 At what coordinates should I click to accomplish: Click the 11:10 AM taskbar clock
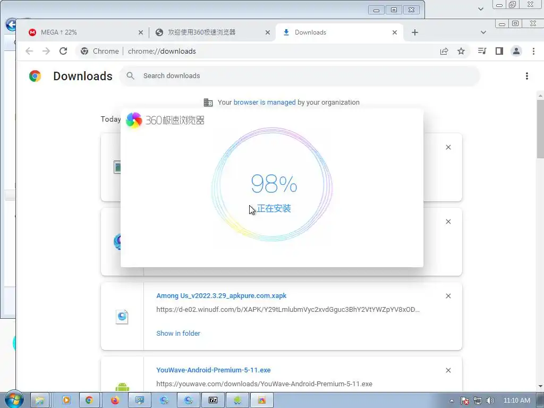tap(516, 401)
